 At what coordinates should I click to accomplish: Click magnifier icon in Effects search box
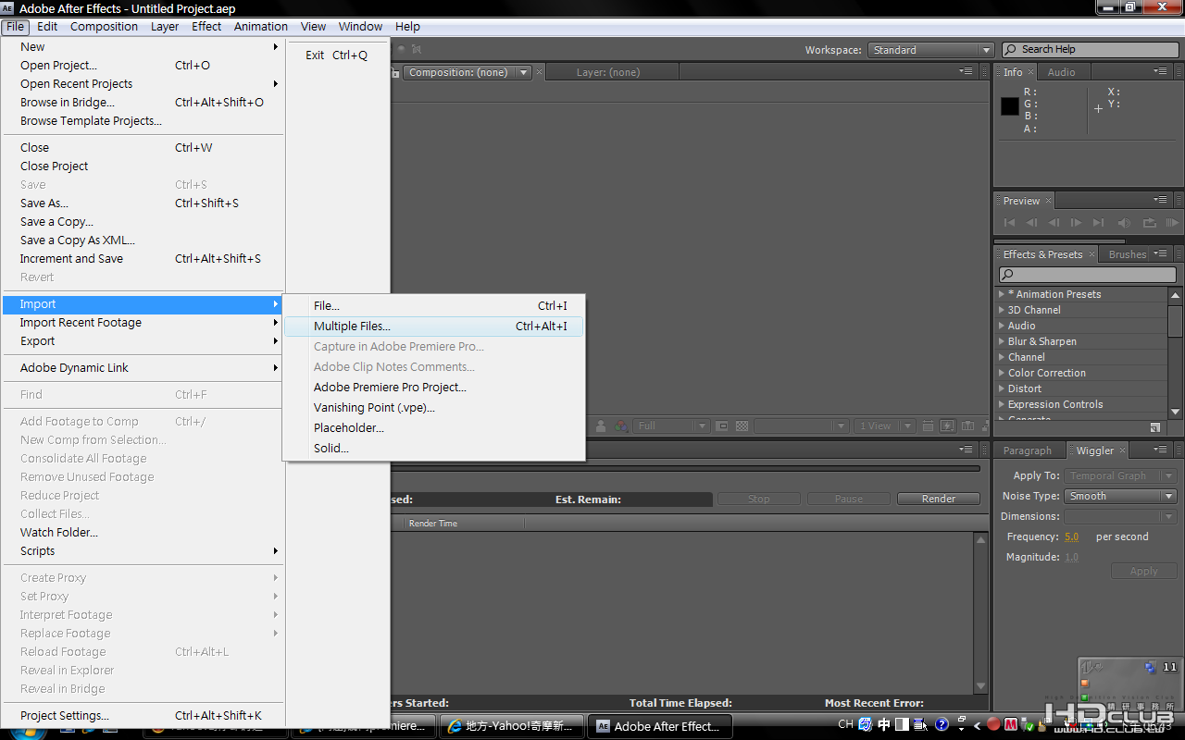pyautogui.click(x=1008, y=275)
